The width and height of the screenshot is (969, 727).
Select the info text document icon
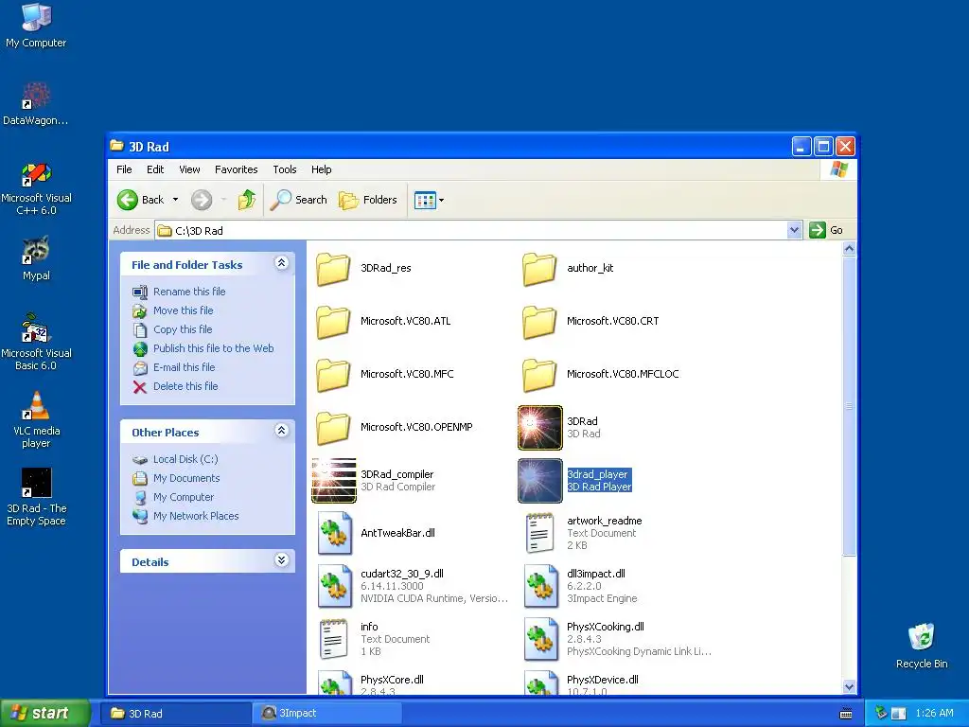[x=334, y=639]
